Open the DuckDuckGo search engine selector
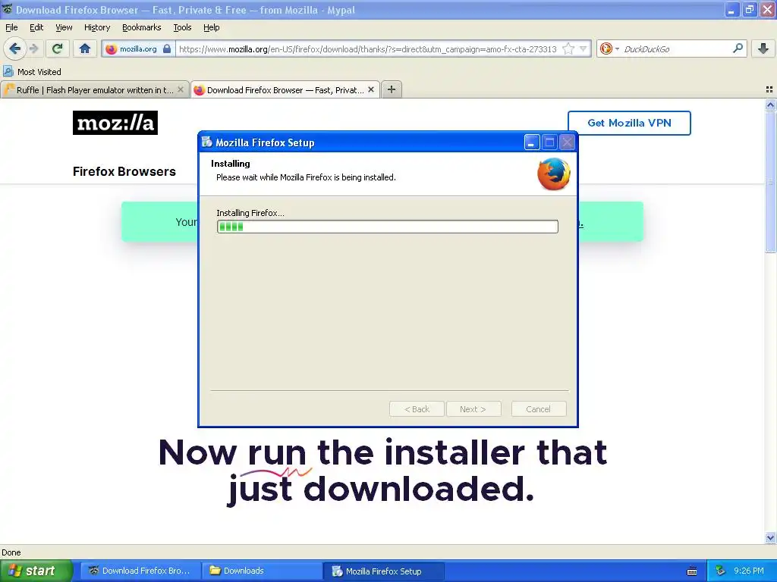The height and width of the screenshot is (582, 777). tap(609, 49)
